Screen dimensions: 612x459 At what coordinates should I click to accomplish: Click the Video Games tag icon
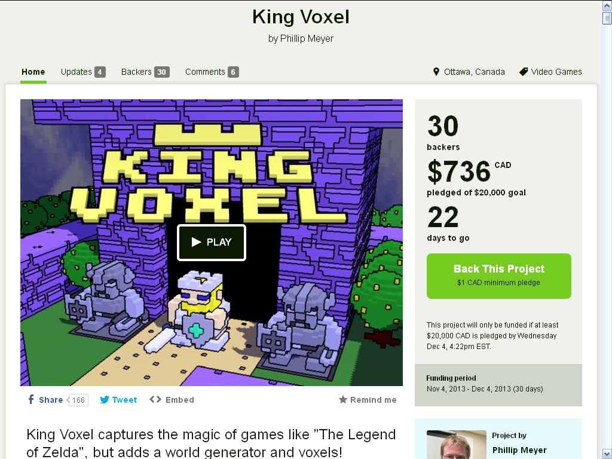click(524, 72)
